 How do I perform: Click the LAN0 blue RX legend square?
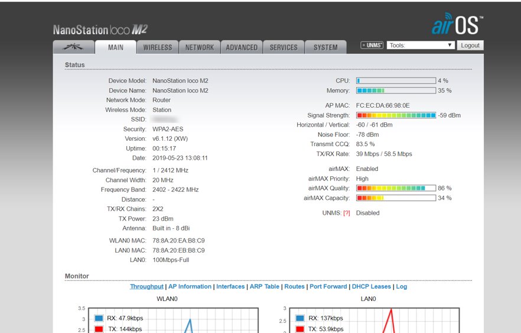click(x=300, y=318)
